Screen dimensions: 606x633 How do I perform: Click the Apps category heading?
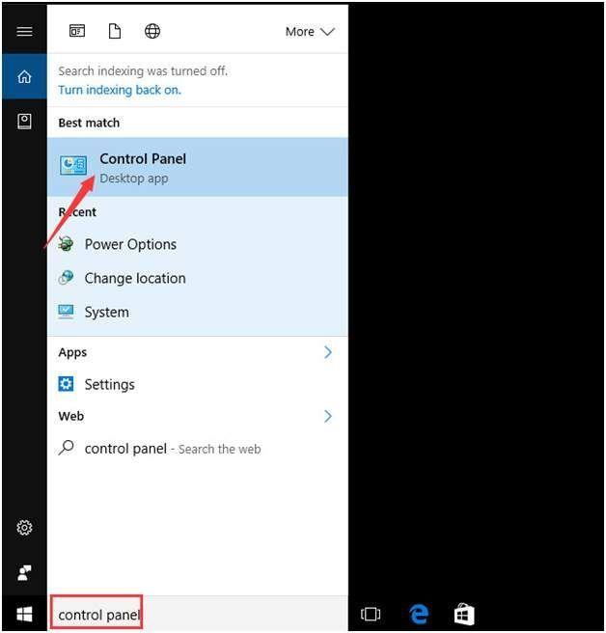click(x=72, y=352)
